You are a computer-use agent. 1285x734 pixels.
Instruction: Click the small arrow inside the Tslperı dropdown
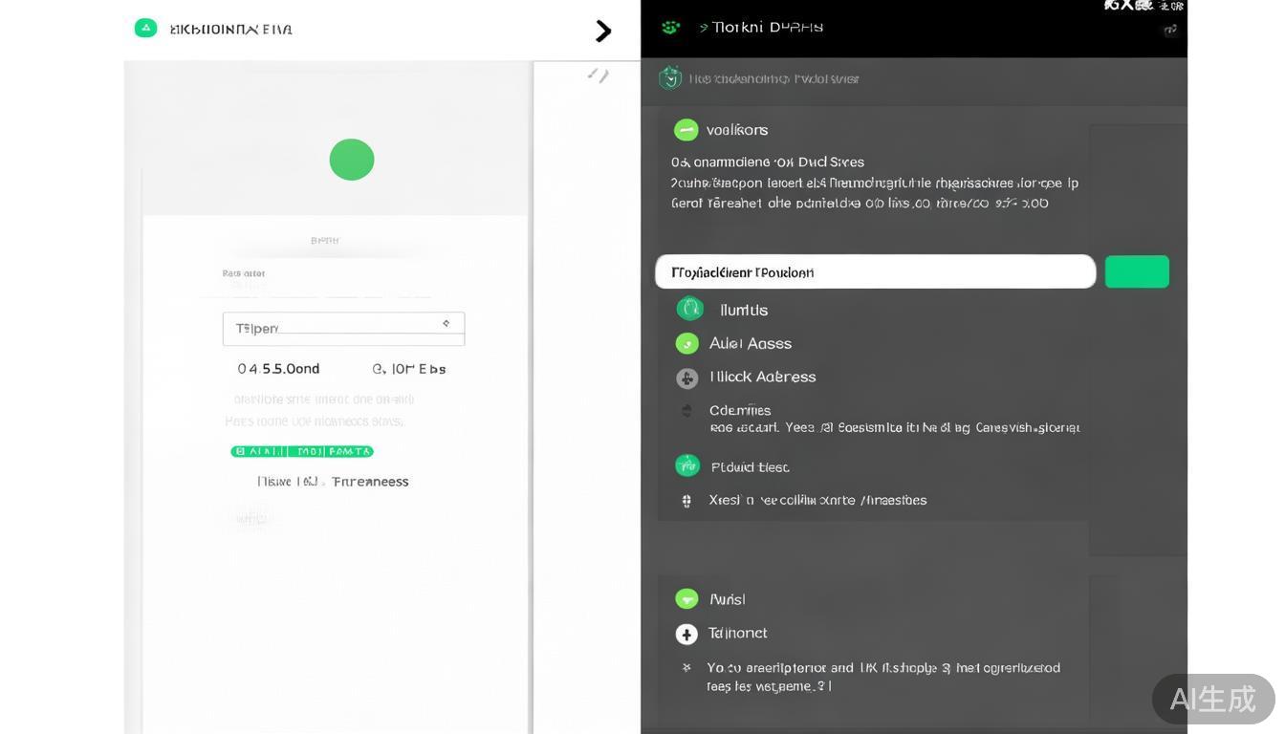446,325
